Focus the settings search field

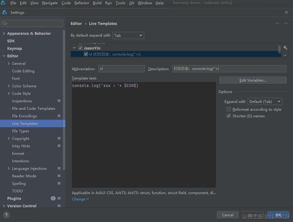pos(32,23)
